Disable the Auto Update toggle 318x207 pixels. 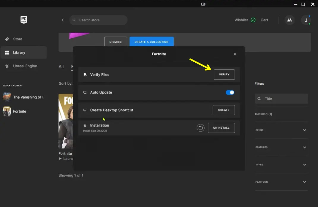[x=230, y=92]
